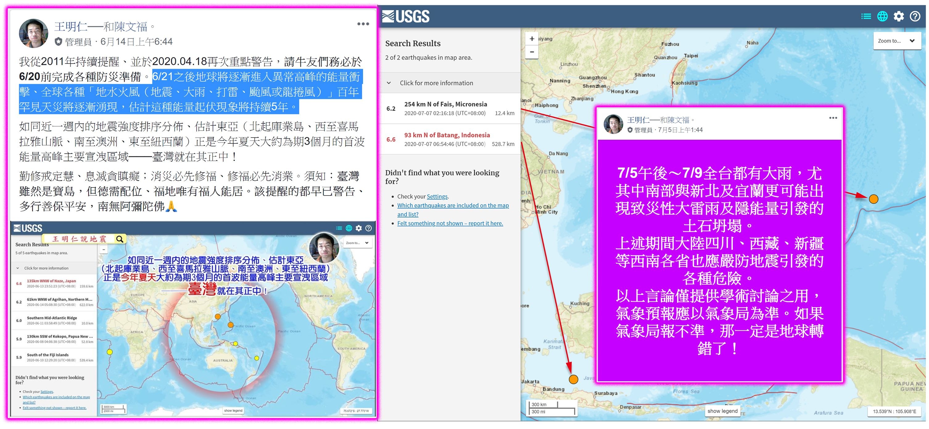Screen dimensions: 929x429
Task: Click the USGS logo in the main header
Action: click(x=406, y=16)
